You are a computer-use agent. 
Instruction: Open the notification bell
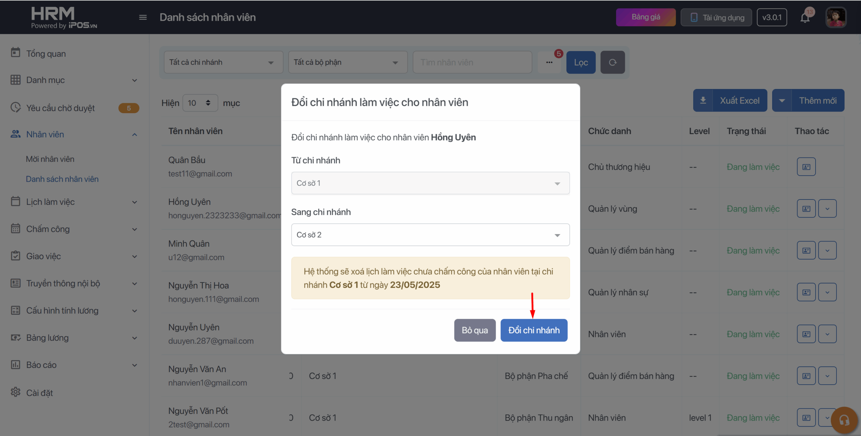click(805, 17)
